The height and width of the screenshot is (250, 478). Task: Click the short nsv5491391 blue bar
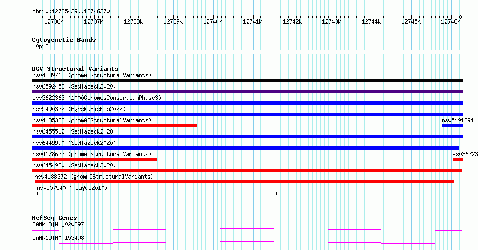[452, 126]
